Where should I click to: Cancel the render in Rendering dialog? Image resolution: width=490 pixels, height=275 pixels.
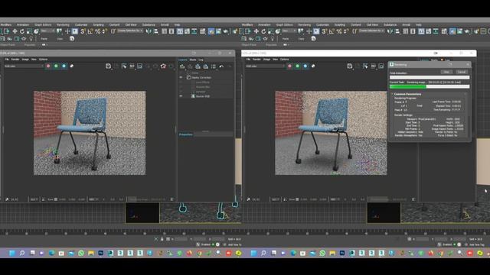pyautogui.click(x=462, y=72)
